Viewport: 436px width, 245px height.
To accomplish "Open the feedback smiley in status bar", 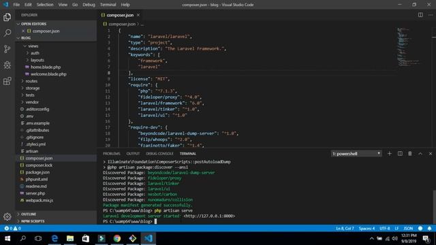I will pos(420,229).
